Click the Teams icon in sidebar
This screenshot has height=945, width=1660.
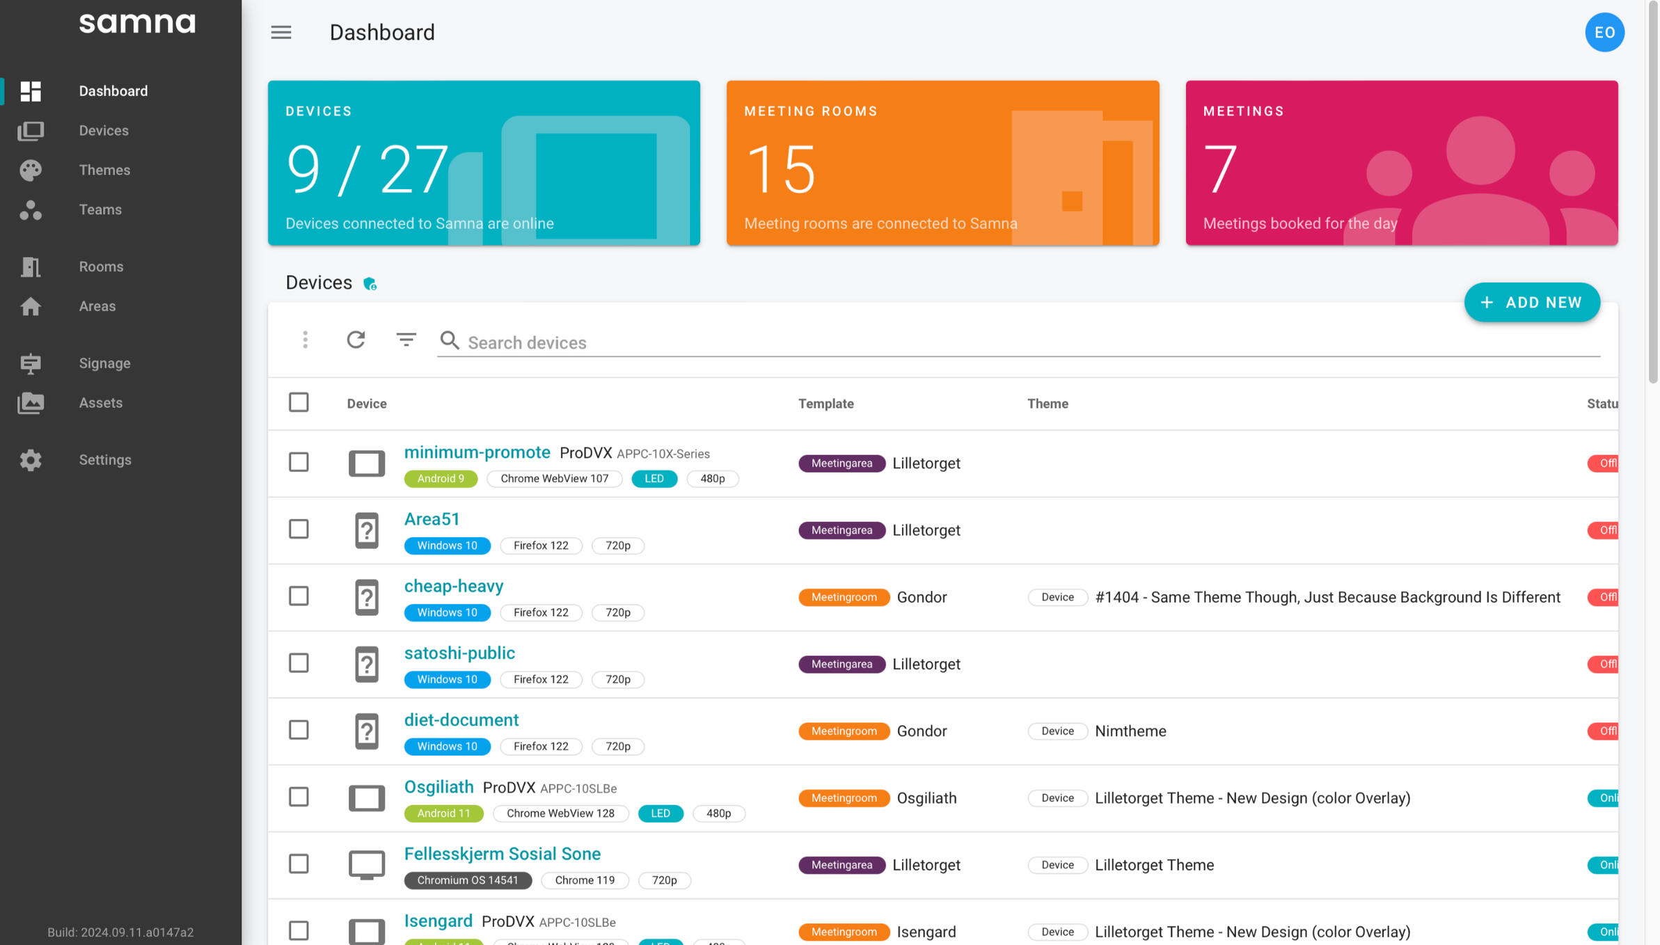pyautogui.click(x=31, y=209)
